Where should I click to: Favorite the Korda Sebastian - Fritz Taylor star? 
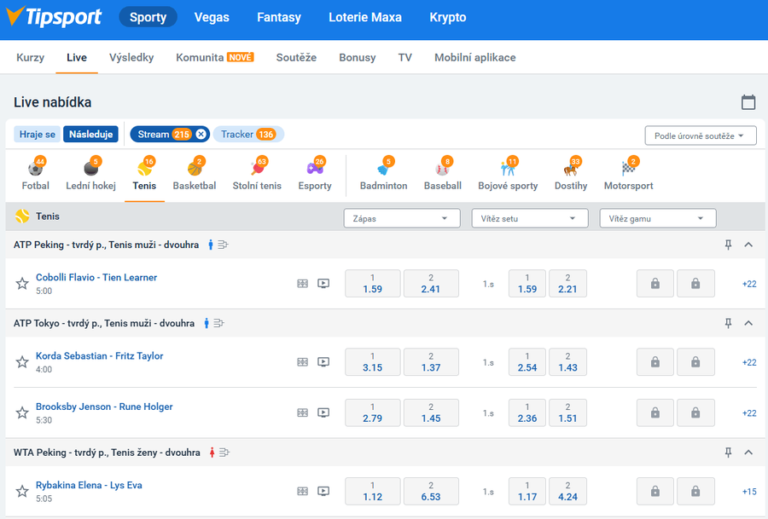pyautogui.click(x=22, y=362)
